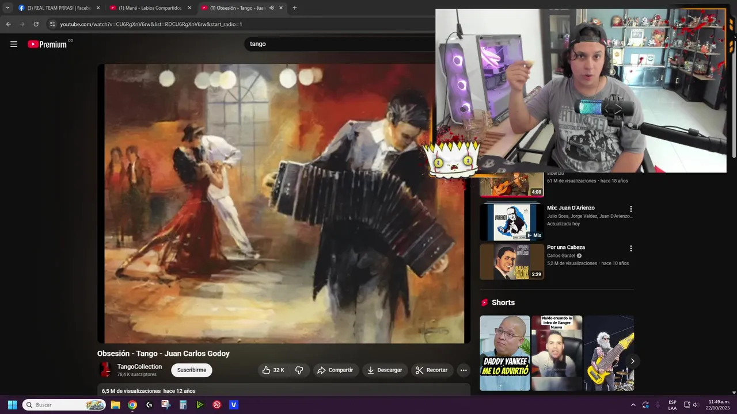The width and height of the screenshot is (737, 414).
Task: Click the sync update tray icon
Action: 645,405
